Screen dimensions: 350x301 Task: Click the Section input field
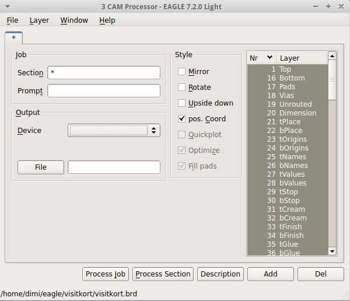point(104,72)
